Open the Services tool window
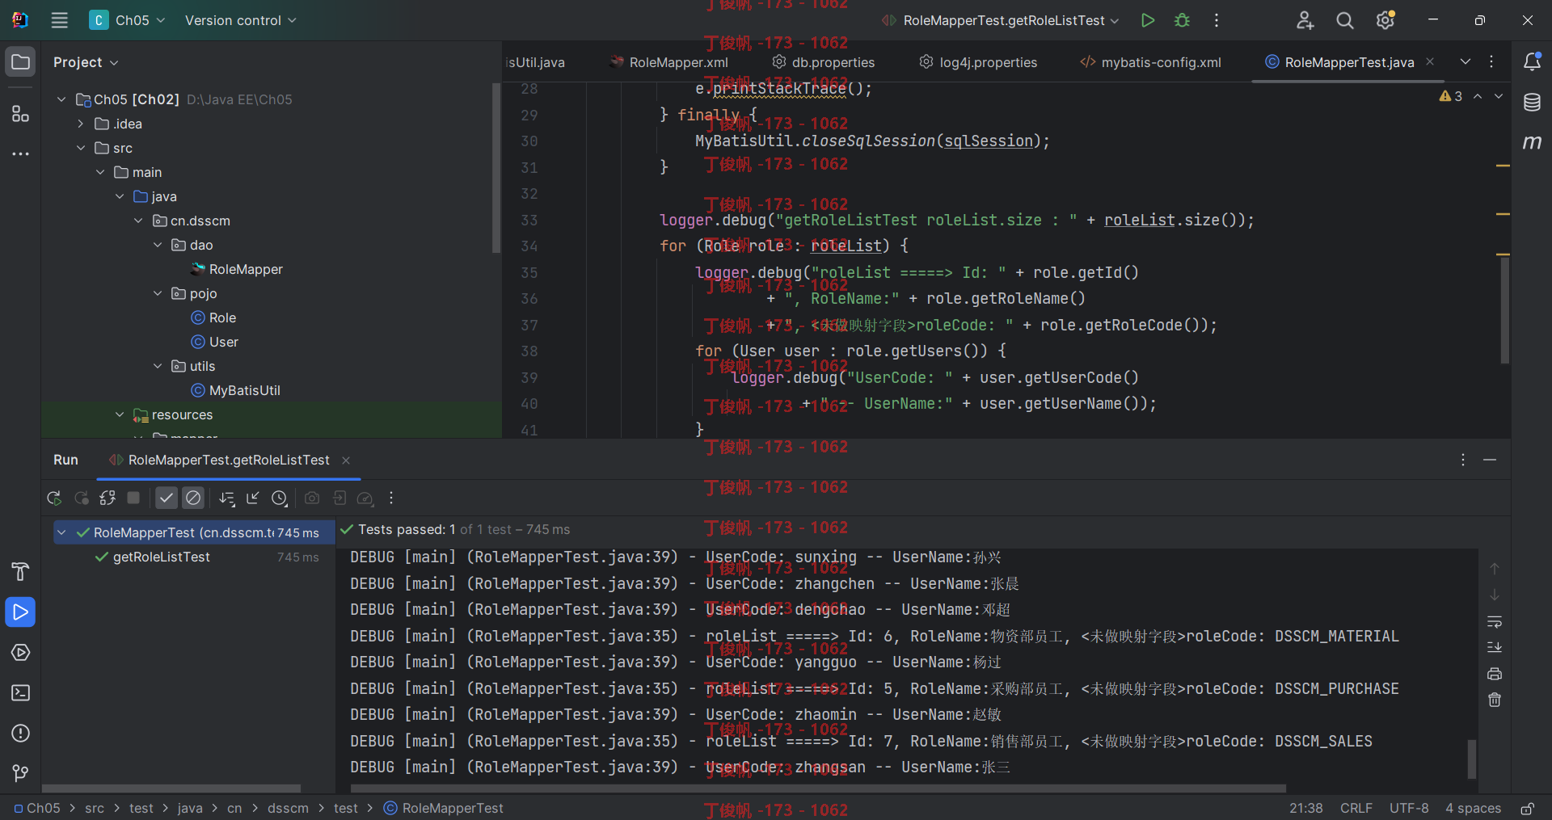Viewport: 1552px width, 820px height. 21,653
